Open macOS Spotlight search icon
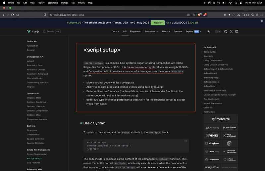Screen dimensions: 265x171 (236, 3)
